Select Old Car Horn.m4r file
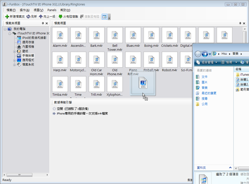Screen dimensions: 249x184 pos(97,64)
